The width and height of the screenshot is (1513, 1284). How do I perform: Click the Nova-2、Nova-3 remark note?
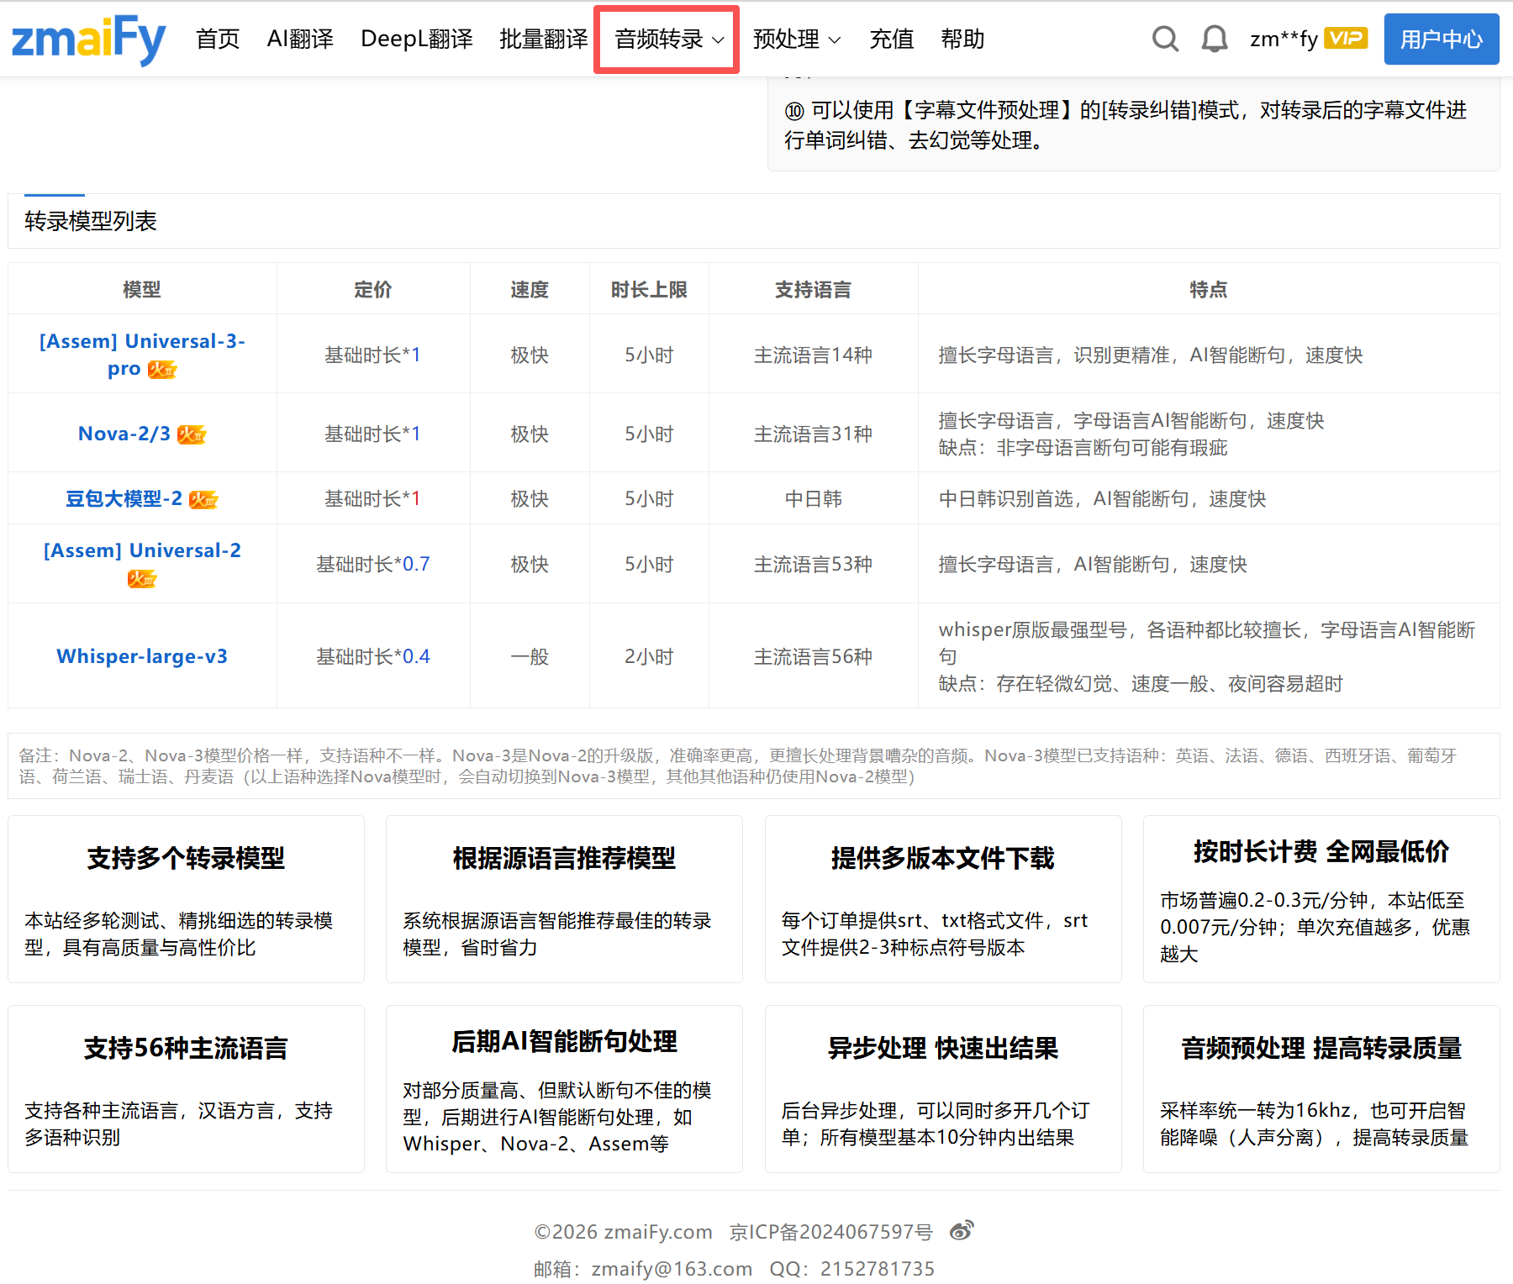pyautogui.click(x=753, y=766)
